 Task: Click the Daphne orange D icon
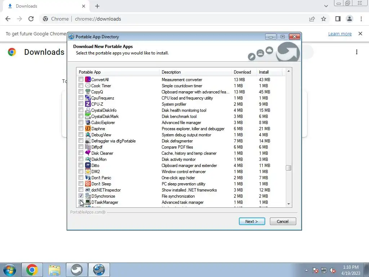point(88,128)
